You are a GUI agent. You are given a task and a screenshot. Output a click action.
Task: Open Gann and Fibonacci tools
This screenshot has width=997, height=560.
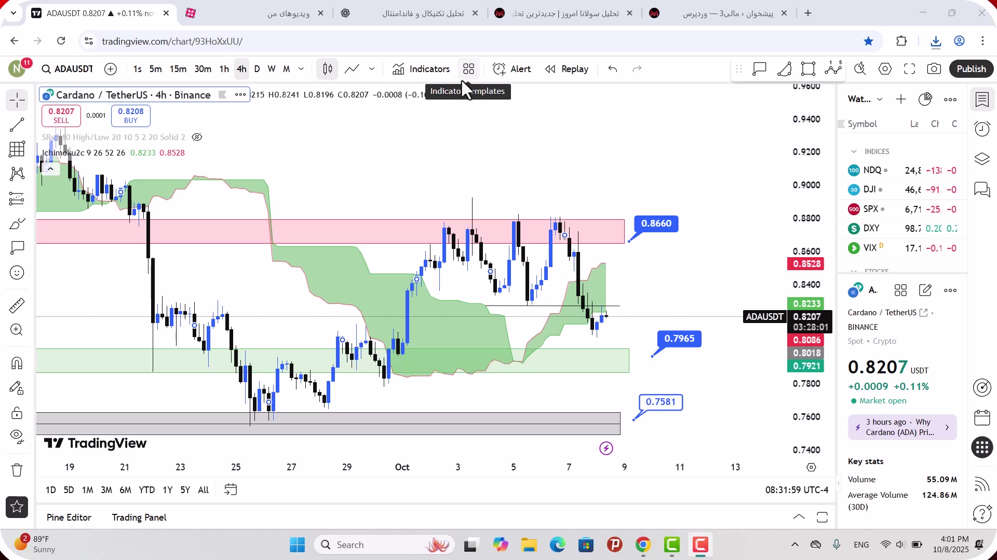tap(17, 149)
